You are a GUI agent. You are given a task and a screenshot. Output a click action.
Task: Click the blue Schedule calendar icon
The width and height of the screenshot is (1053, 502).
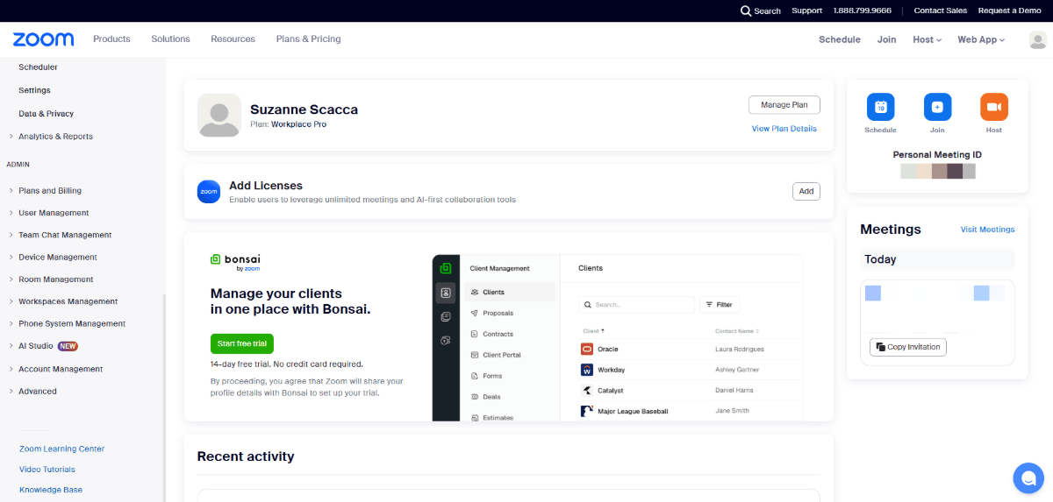point(880,107)
